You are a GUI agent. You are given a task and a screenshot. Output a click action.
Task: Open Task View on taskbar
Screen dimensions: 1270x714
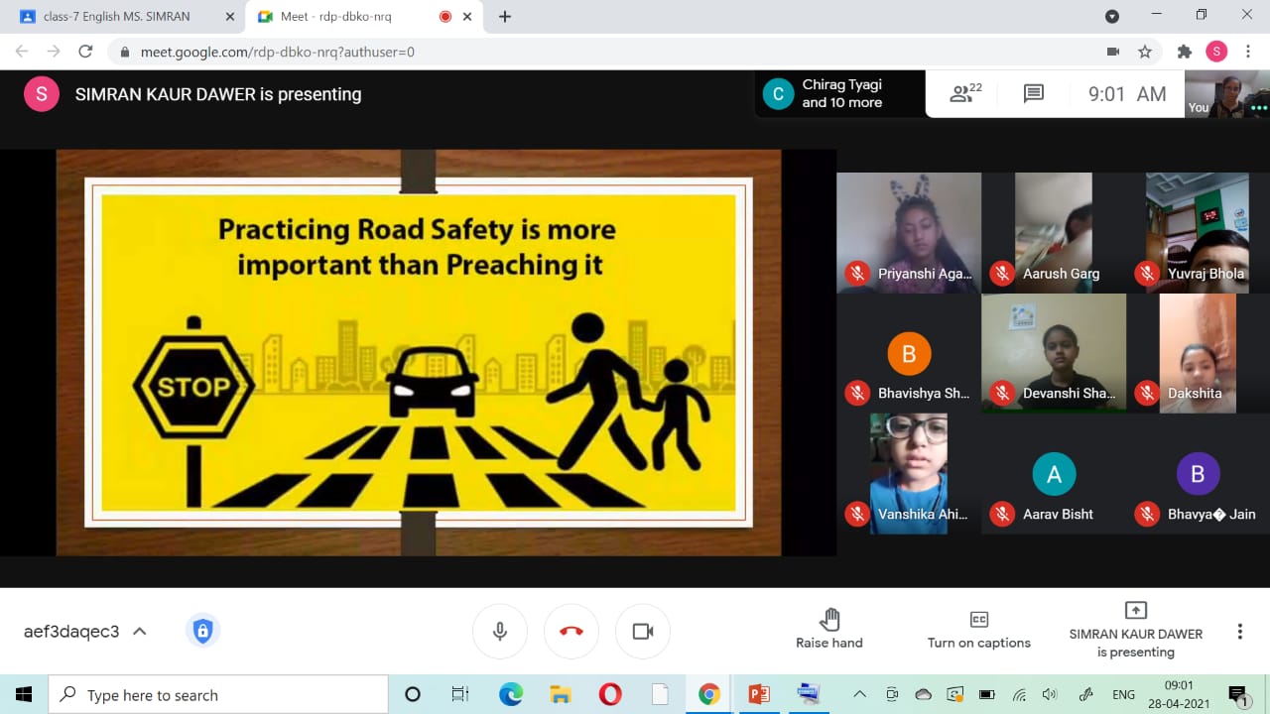[x=460, y=694]
